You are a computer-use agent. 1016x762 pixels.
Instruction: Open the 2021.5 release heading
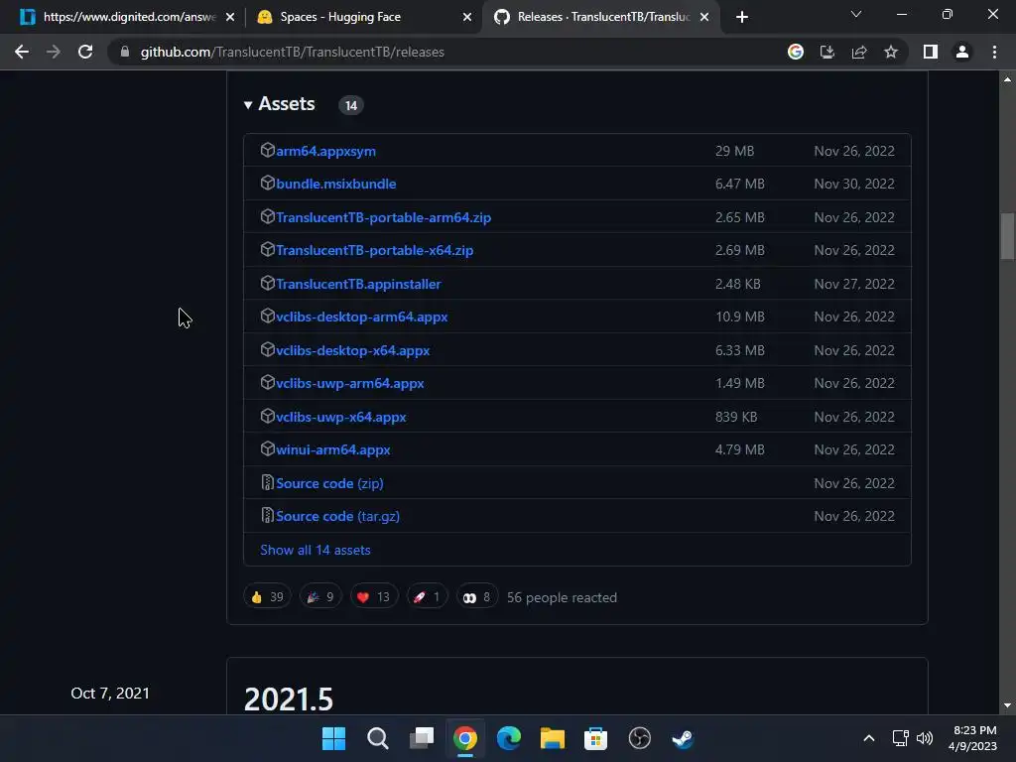click(x=289, y=699)
